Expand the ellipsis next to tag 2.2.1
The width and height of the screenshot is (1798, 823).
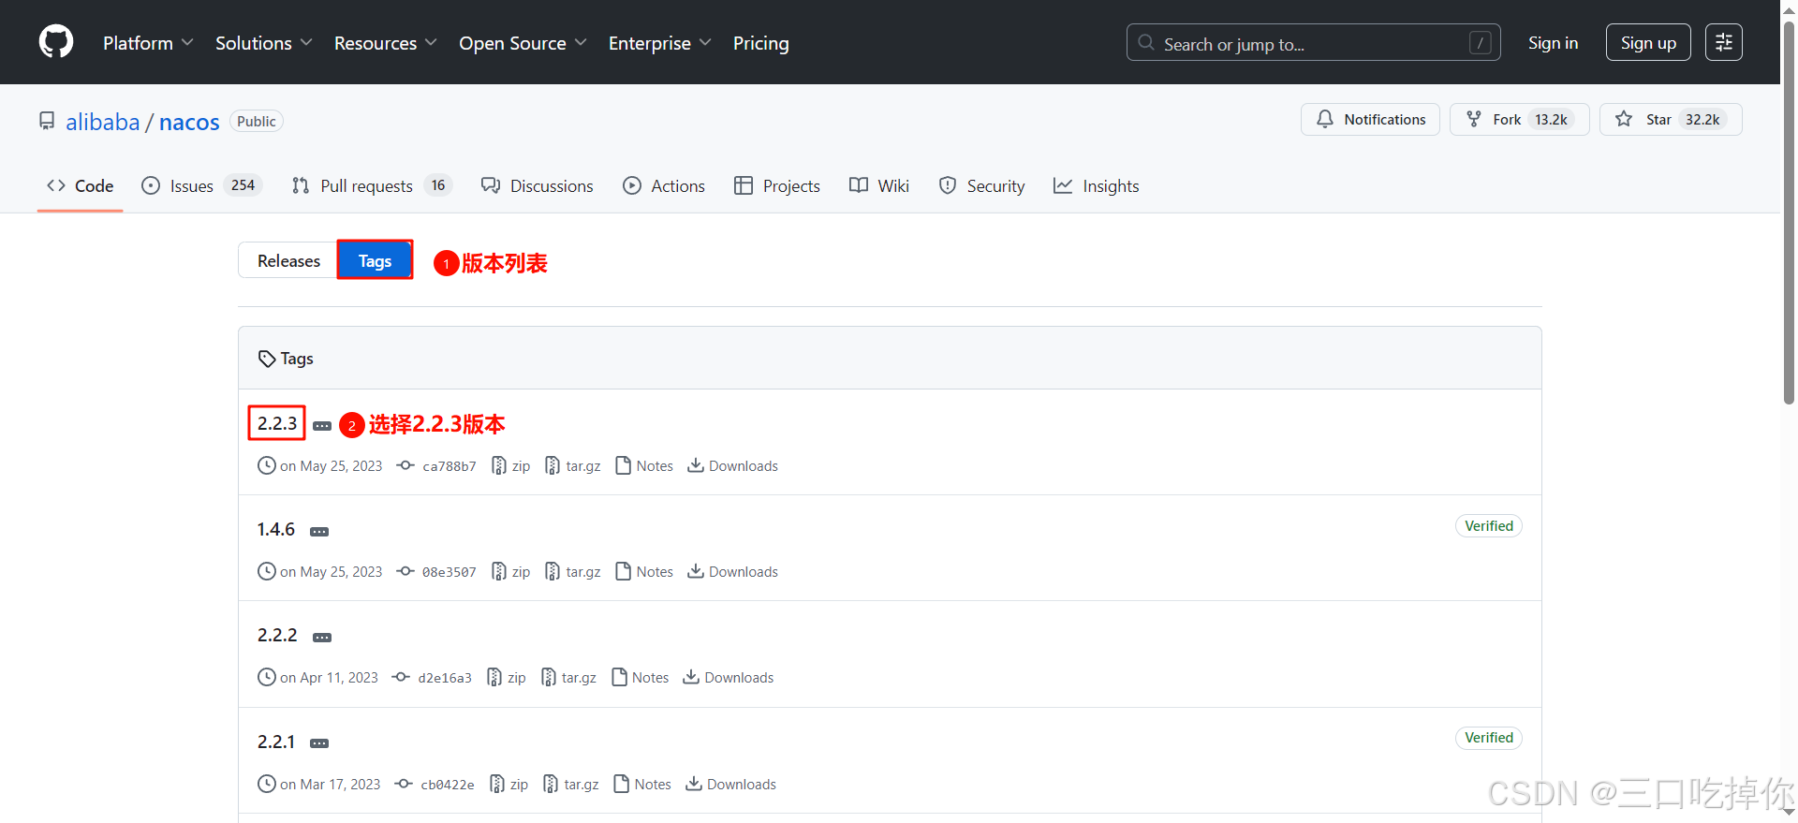[x=319, y=743]
